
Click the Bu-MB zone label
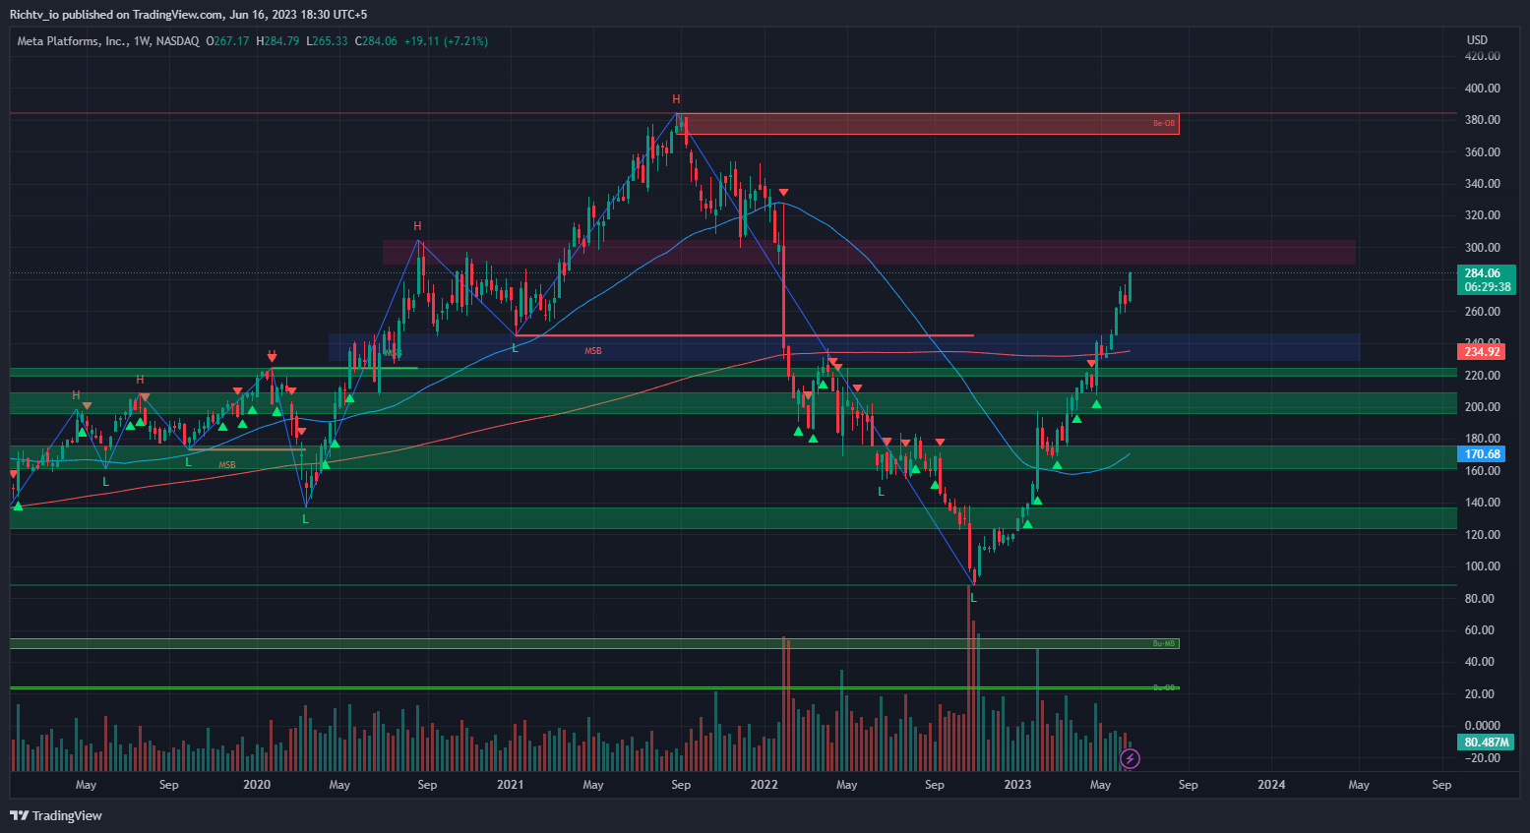click(x=1164, y=643)
